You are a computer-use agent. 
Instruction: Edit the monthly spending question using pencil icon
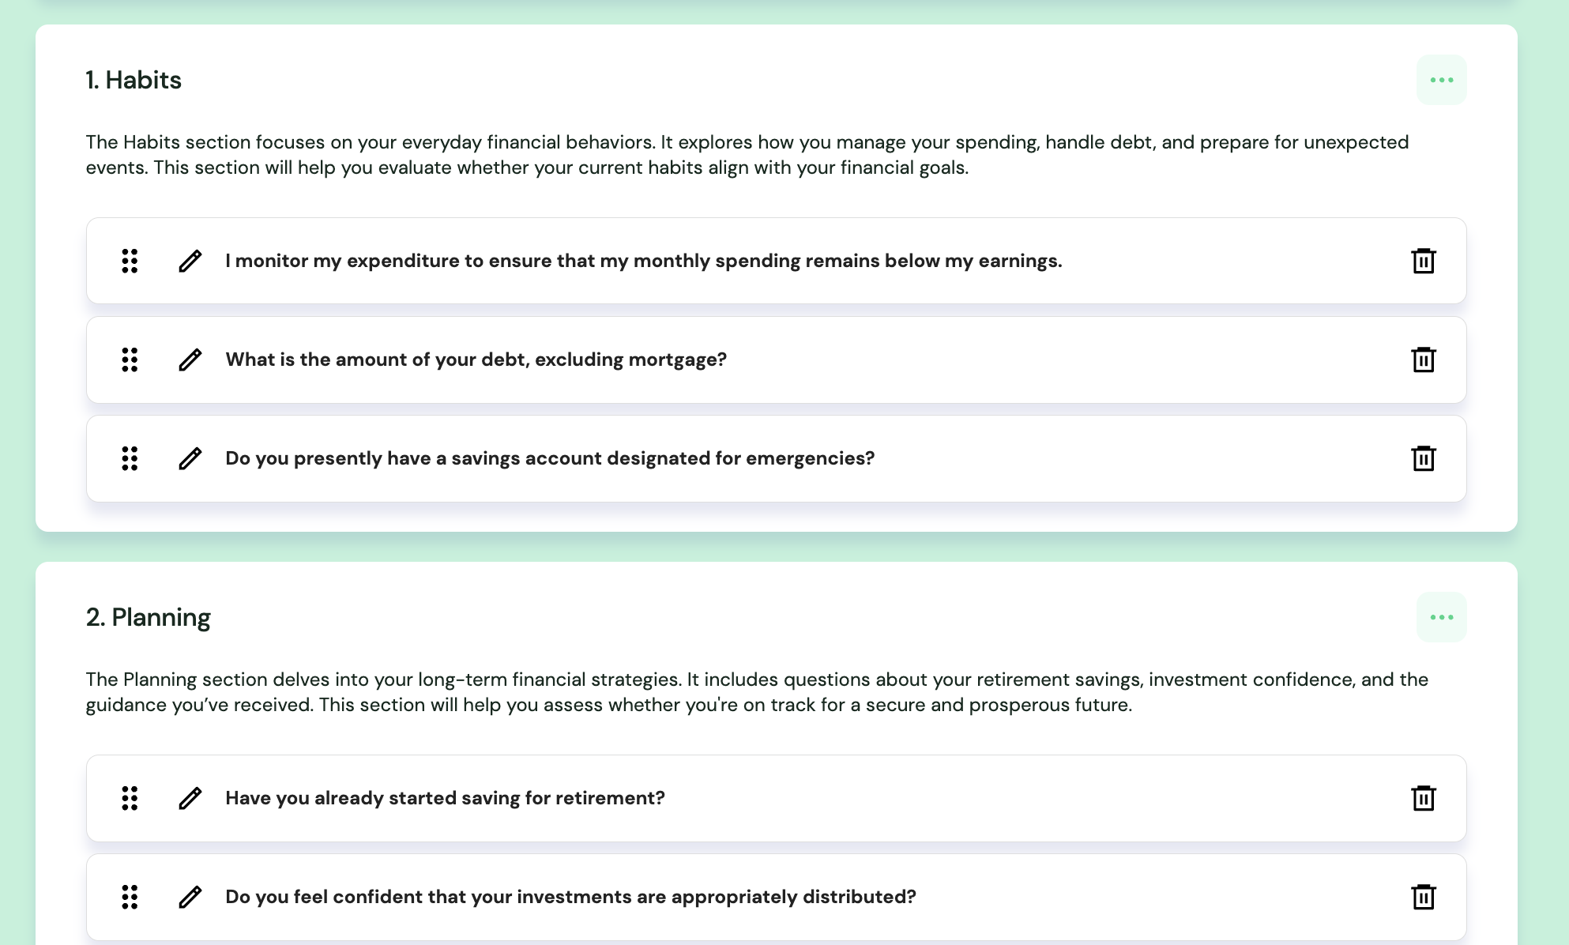click(x=190, y=261)
